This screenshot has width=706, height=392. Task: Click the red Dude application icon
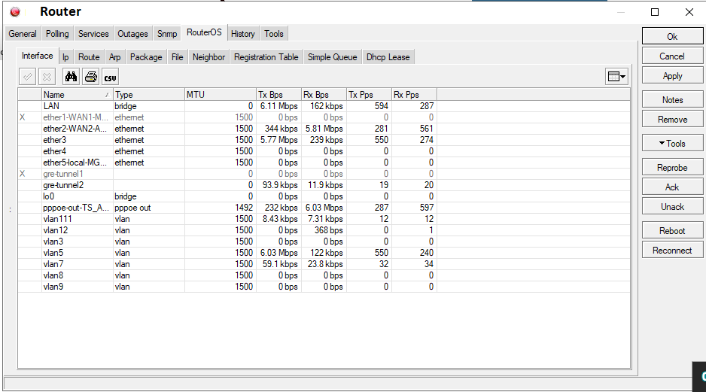(x=15, y=12)
